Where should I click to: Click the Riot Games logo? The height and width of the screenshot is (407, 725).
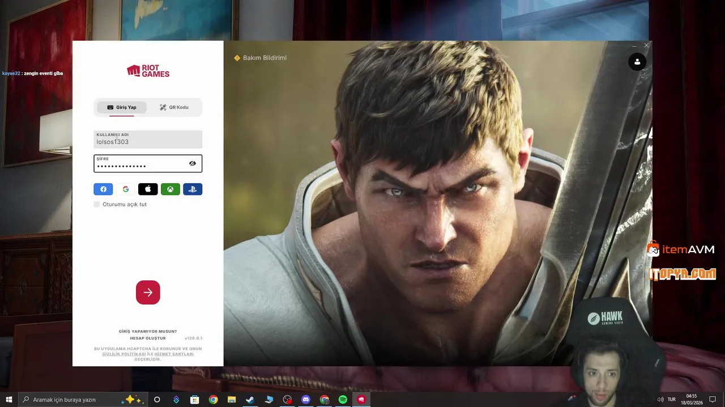click(148, 71)
